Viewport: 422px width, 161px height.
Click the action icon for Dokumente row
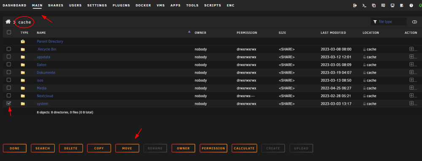tap(411, 72)
